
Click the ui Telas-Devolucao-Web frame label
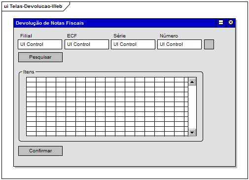pyautogui.click(x=33, y=6)
